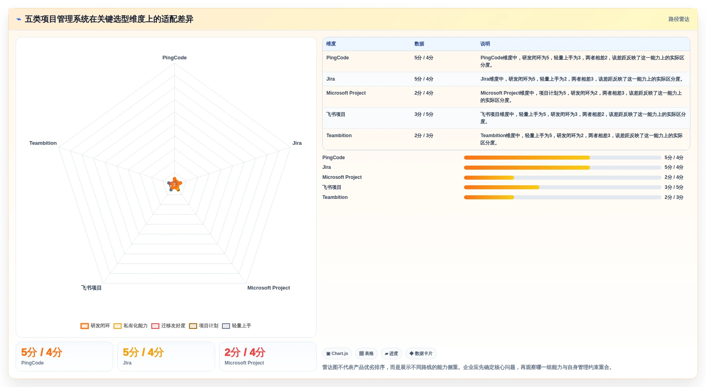Click the blue lightning icon beside the title
The image size is (706, 387).
18,19
